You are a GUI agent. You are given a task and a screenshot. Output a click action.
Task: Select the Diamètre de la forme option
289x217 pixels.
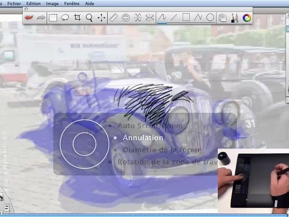[x=162, y=150]
